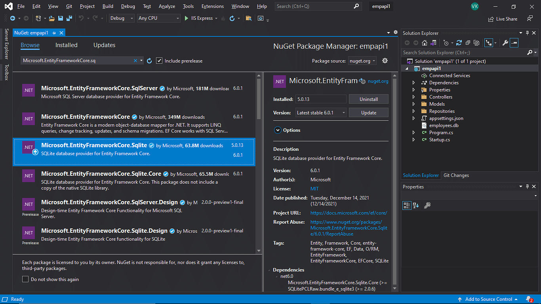Click the Solution Explorer Home icon

click(x=425, y=43)
